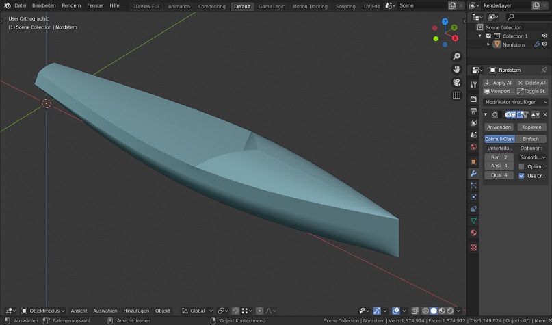Switch to the Compositing workspace tab

(211, 6)
